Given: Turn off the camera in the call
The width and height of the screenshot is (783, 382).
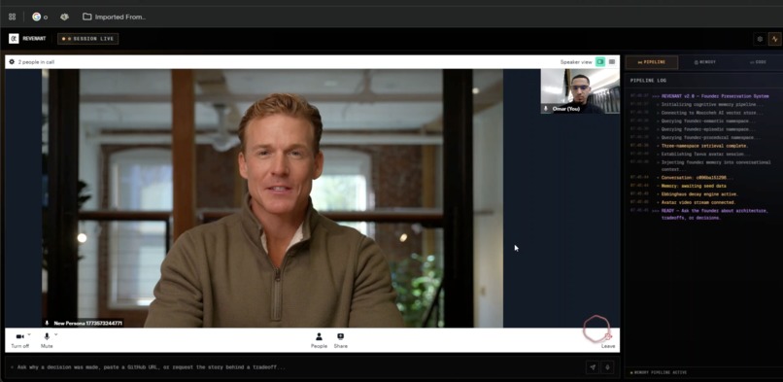Looking at the screenshot, I should [x=20, y=340].
